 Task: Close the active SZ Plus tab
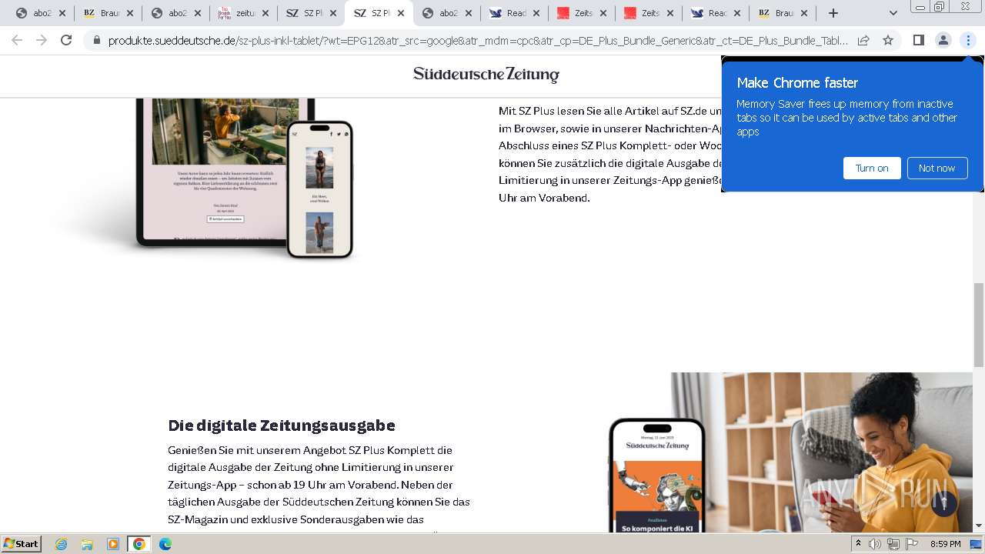401,13
